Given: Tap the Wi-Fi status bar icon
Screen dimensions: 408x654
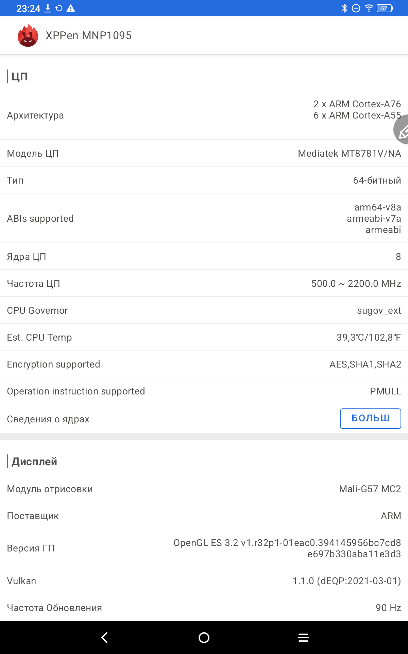Looking at the screenshot, I should (x=369, y=8).
